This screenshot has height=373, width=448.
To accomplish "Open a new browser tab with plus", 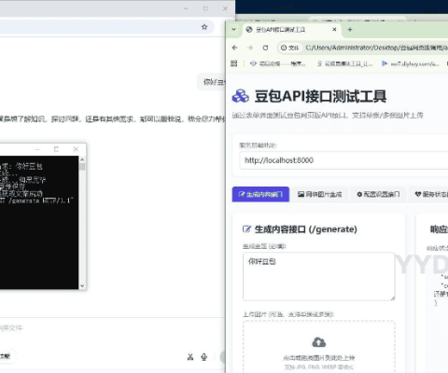I will coord(350,30).
